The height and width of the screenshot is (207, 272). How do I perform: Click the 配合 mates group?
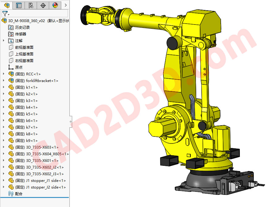16,194
